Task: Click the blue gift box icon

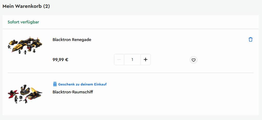Action: [x=55, y=84]
